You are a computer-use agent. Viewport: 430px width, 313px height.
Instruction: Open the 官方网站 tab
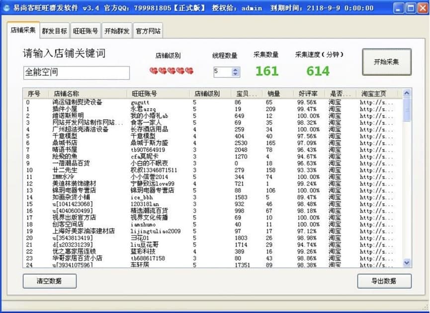point(148,31)
